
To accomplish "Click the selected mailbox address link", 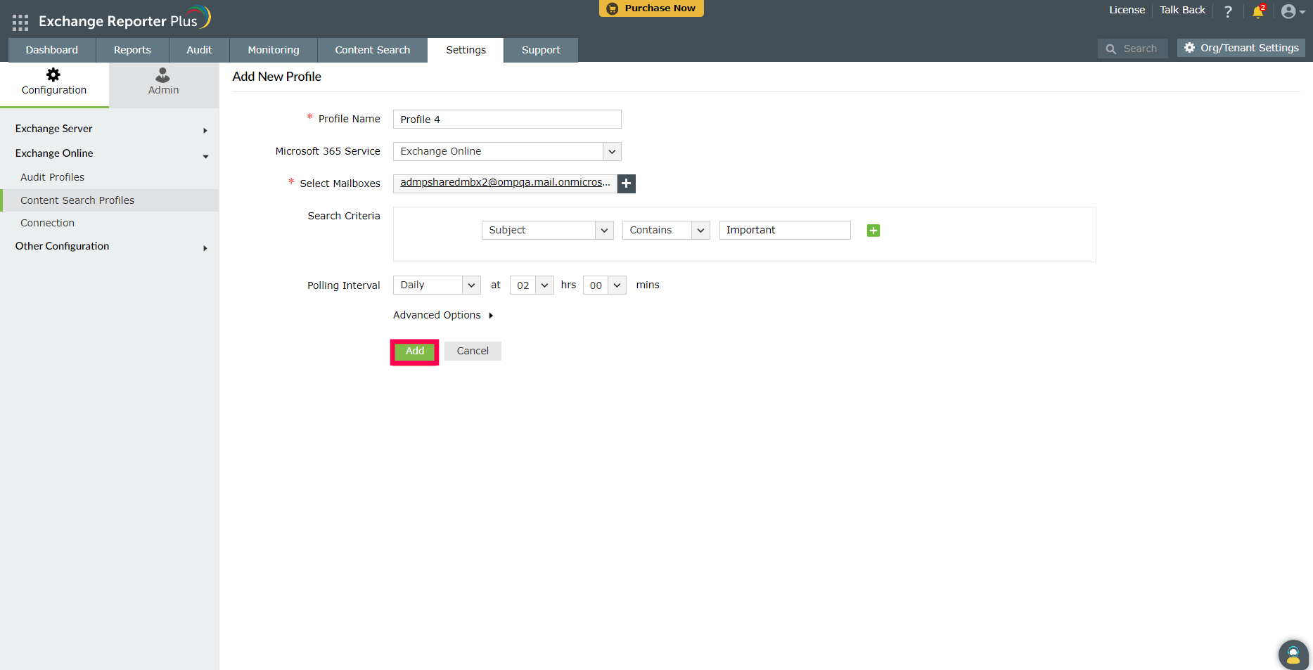I will click(x=505, y=183).
